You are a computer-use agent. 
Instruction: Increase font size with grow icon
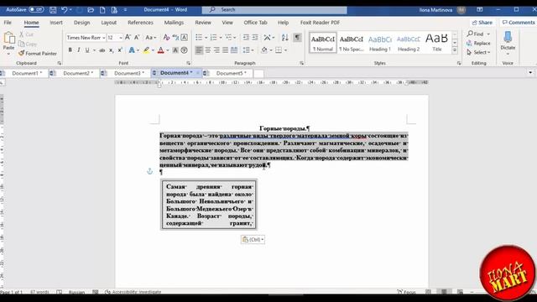point(128,37)
